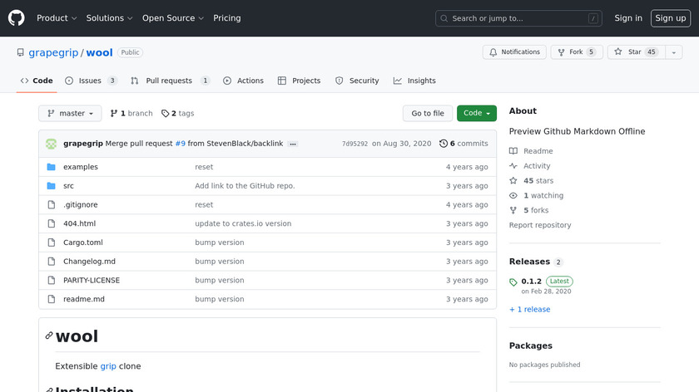Screen dimensions: 699x392
Task: Open the Product menu
Action: (57, 18)
